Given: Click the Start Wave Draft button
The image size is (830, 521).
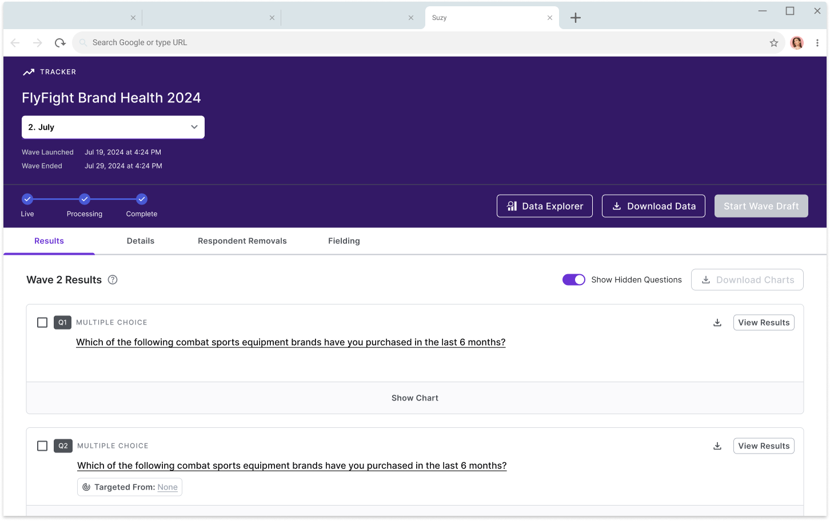Looking at the screenshot, I should tap(761, 206).
